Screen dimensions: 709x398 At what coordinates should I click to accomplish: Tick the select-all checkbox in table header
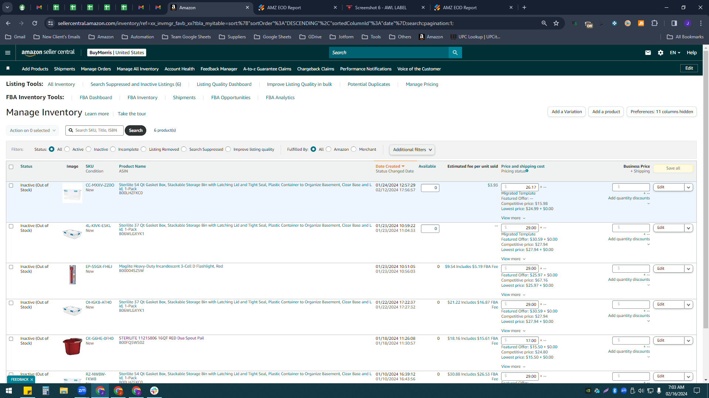[x=11, y=167]
